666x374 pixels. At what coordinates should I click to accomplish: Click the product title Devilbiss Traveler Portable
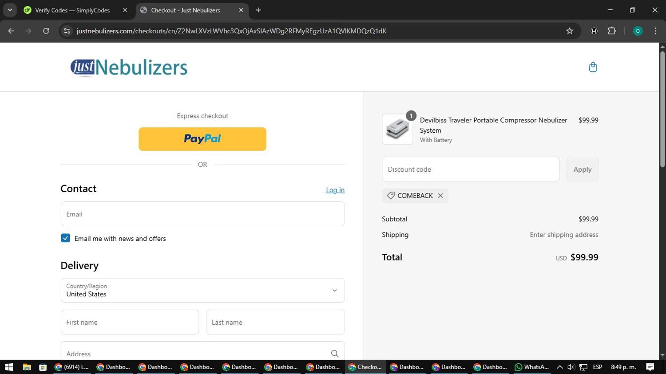coord(493,125)
